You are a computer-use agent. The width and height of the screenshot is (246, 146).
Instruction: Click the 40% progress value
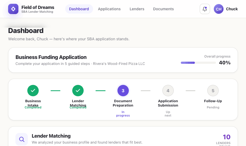[x=225, y=63]
